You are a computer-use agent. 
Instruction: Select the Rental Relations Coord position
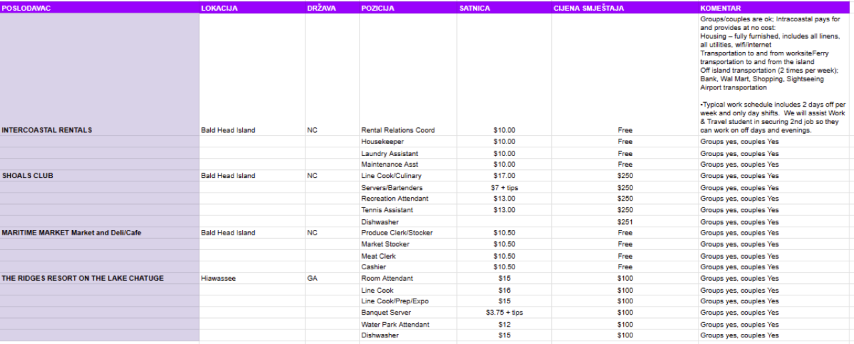[408, 75]
